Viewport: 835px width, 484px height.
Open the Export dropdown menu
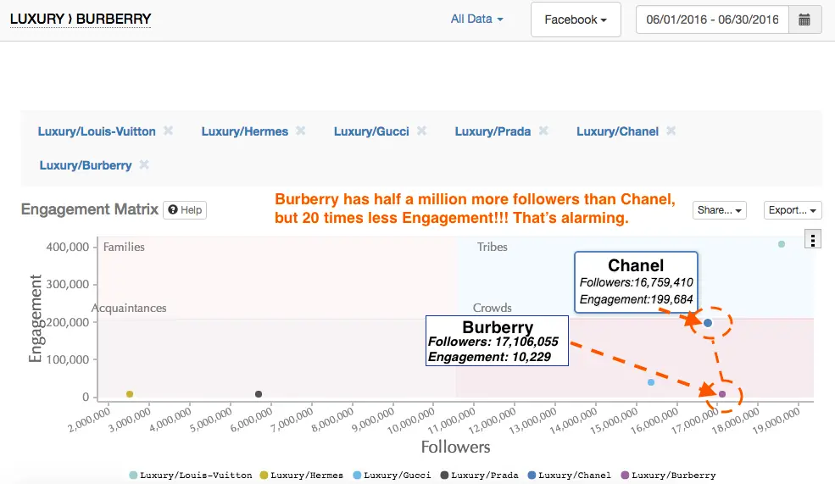point(793,210)
